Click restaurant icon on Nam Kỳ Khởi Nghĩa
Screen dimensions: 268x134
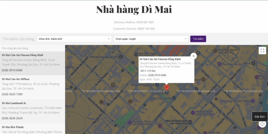point(102,102)
